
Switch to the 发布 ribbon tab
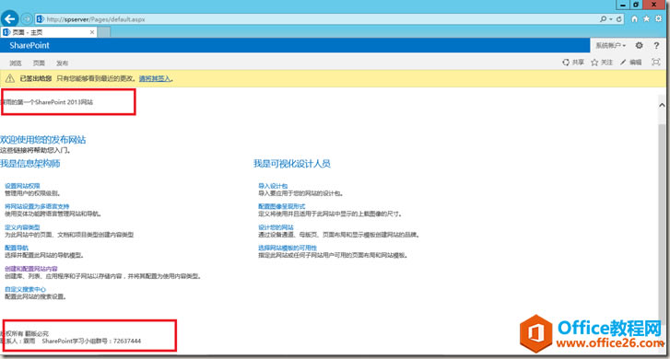(63, 63)
